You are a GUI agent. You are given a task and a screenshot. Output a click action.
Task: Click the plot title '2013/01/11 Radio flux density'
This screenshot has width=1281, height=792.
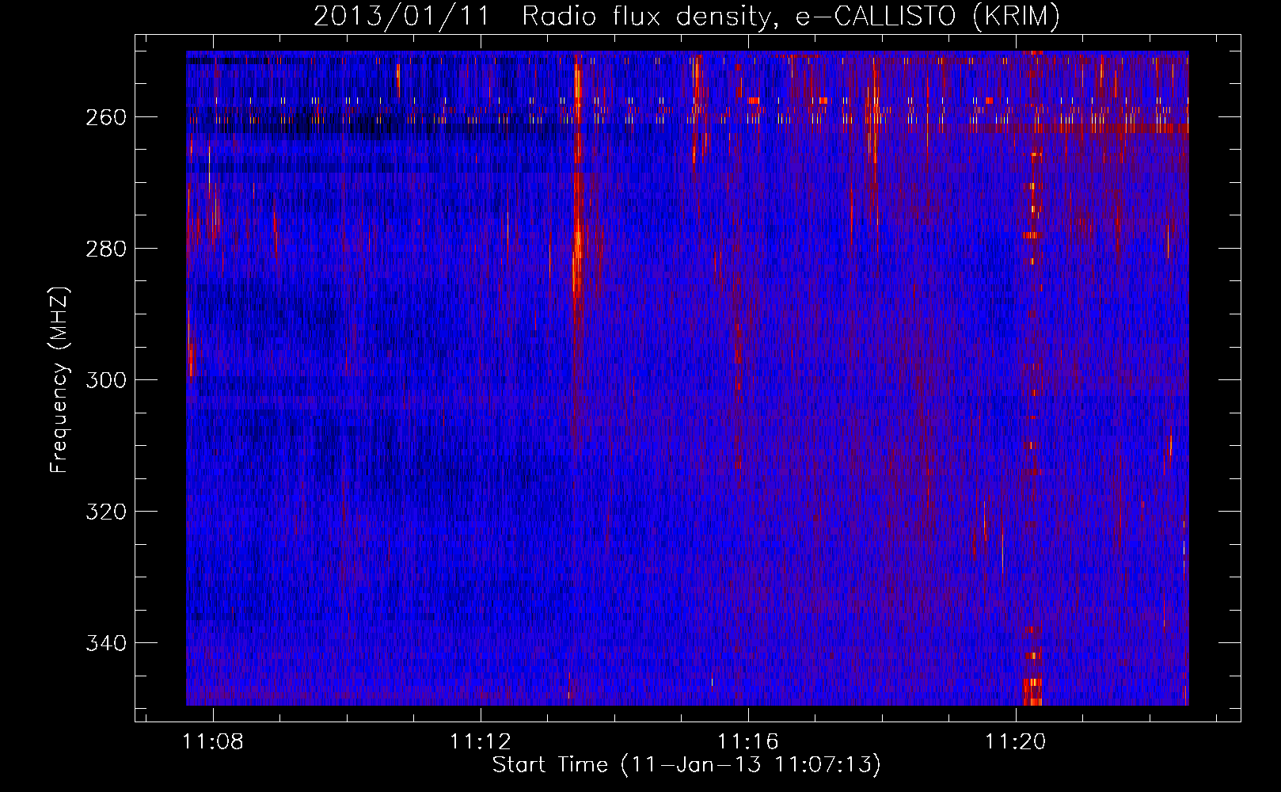(x=686, y=16)
